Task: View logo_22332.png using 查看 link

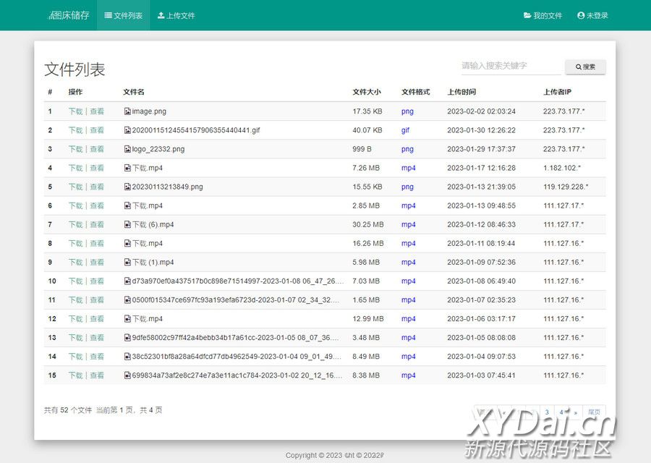Action: point(97,149)
